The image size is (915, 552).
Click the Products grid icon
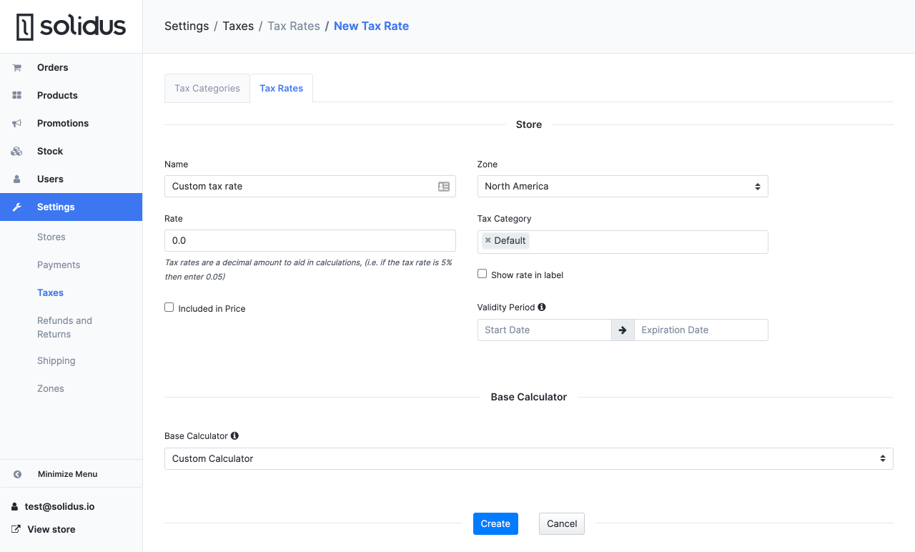tap(16, 96)
